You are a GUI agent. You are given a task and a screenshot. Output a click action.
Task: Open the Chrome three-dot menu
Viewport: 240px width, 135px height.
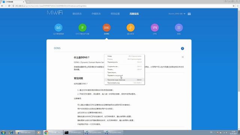tap(238, 6)
